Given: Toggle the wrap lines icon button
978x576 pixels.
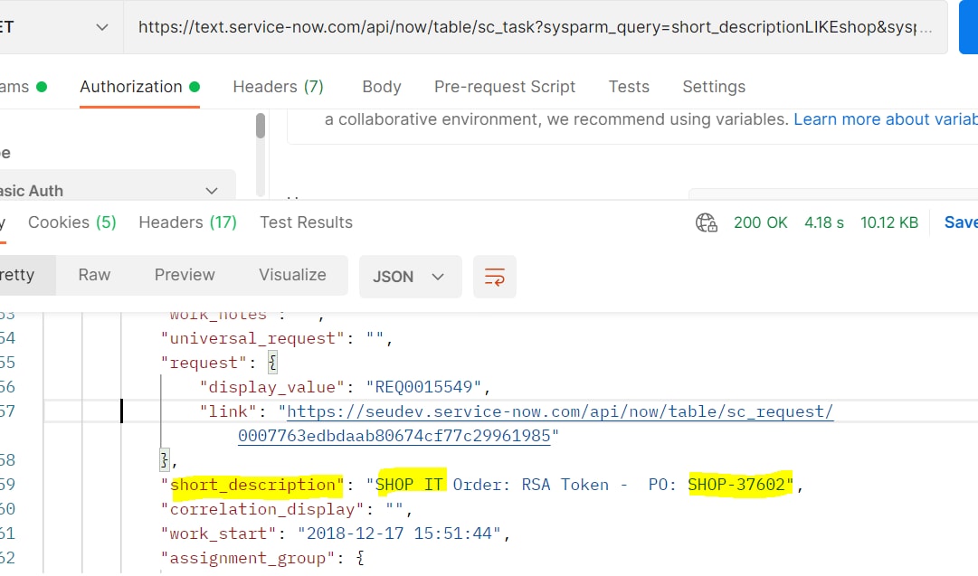Looking at the screenshot, I should point(495,277).
